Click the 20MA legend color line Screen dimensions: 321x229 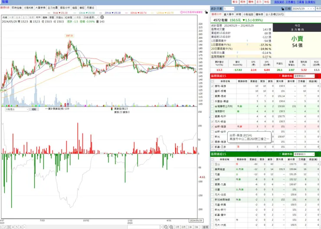[101, 13]
